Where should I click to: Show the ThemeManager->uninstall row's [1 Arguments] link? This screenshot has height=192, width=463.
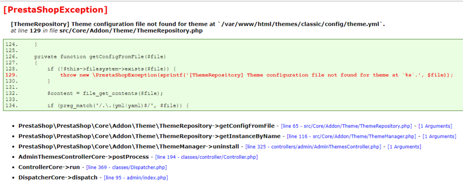click(404, 147)
